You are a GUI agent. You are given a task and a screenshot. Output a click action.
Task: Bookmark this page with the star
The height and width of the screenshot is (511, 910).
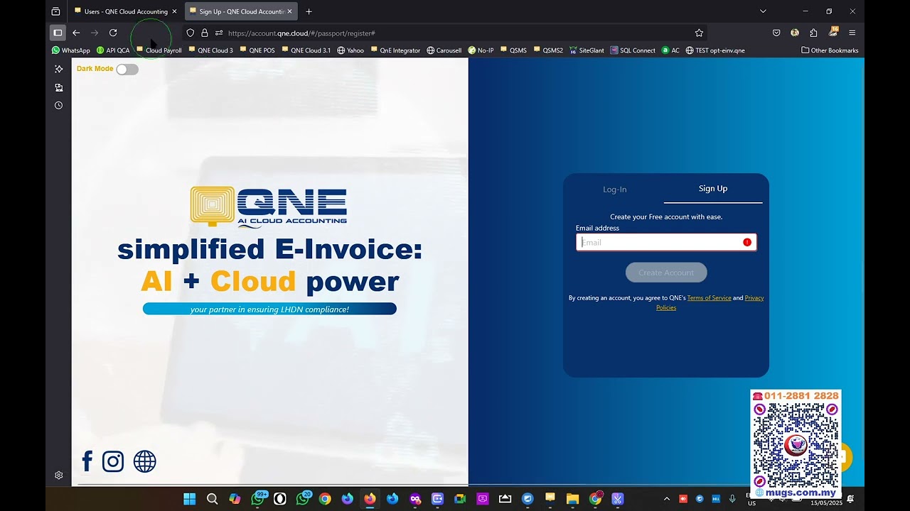click(699, 33)
